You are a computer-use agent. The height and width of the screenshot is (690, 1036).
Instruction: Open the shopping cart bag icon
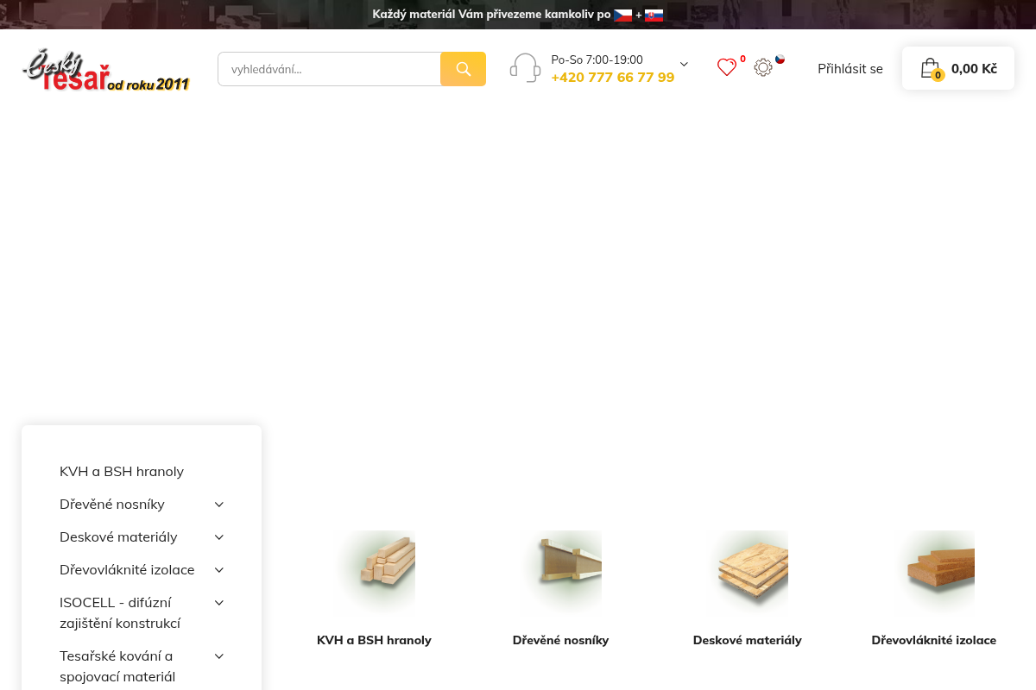click(x=930, y=68)
